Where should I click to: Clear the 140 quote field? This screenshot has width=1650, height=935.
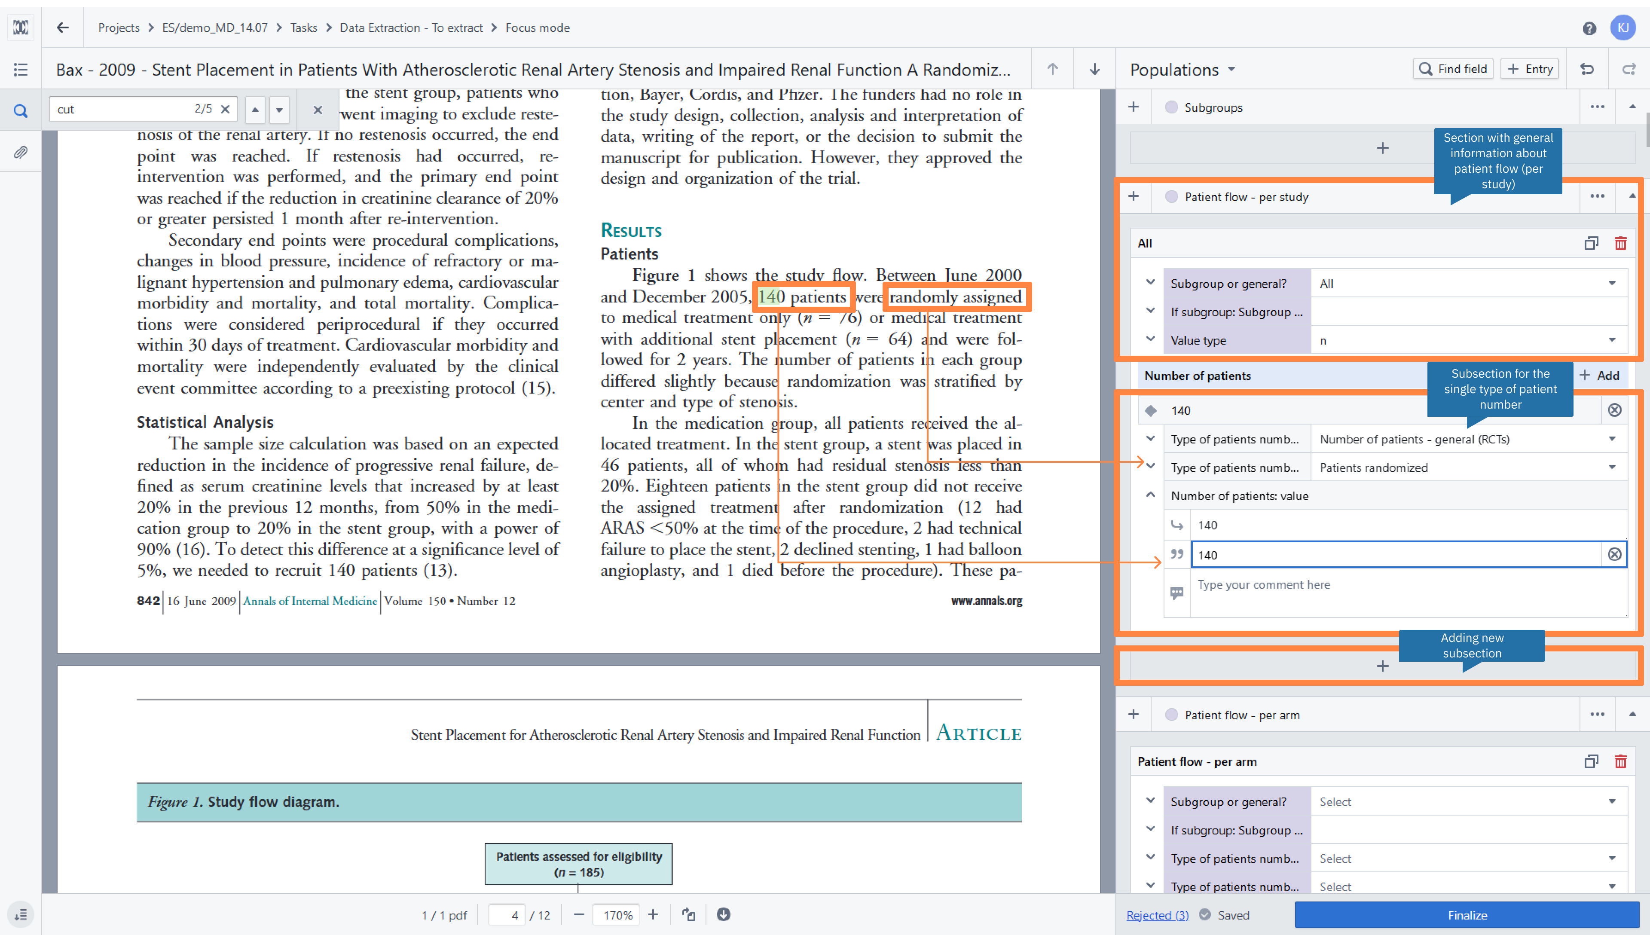(1615, 555)
